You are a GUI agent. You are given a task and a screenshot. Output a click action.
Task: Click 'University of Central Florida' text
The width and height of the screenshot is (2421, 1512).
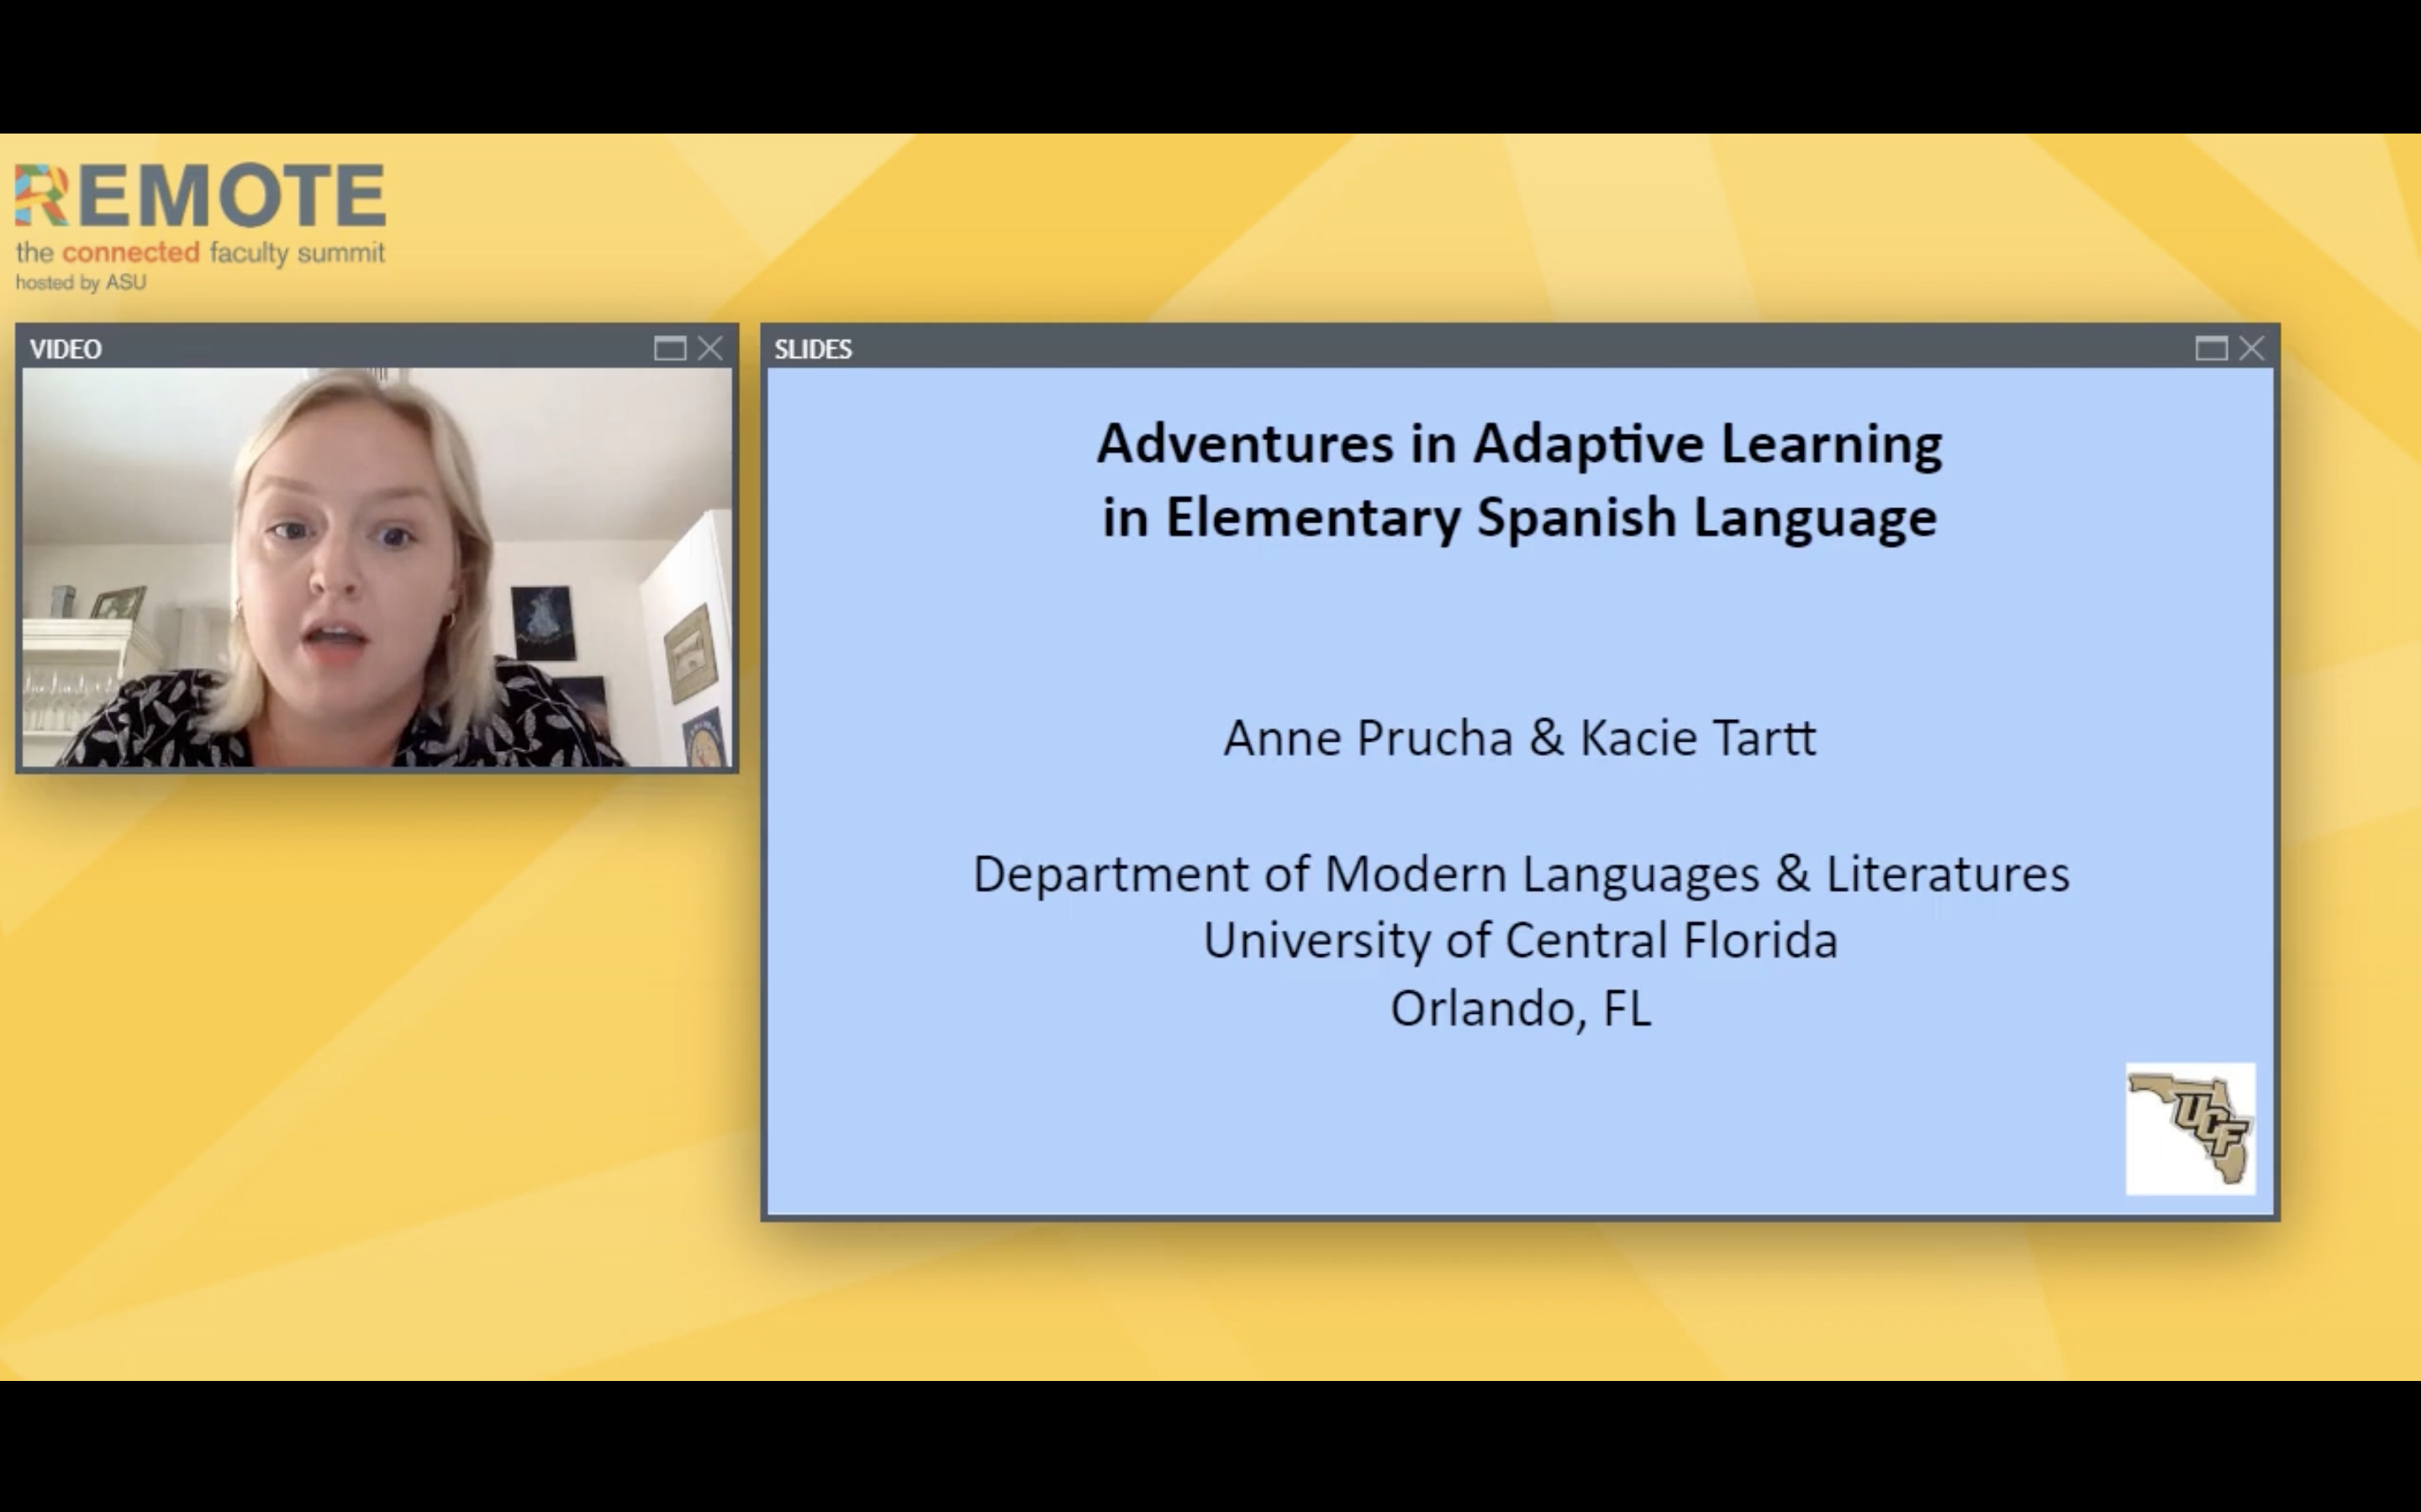click(1519, 940)
